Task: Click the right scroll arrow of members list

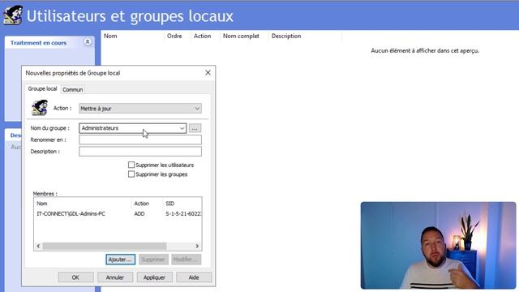Action: click(x=197, y=246)
